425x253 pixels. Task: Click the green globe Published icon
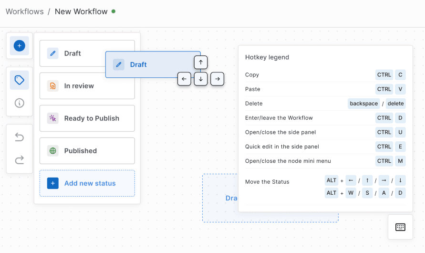click(53, 151)
